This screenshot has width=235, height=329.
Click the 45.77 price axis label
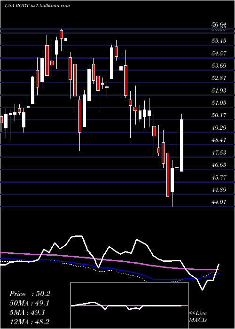tap(219, 178)
